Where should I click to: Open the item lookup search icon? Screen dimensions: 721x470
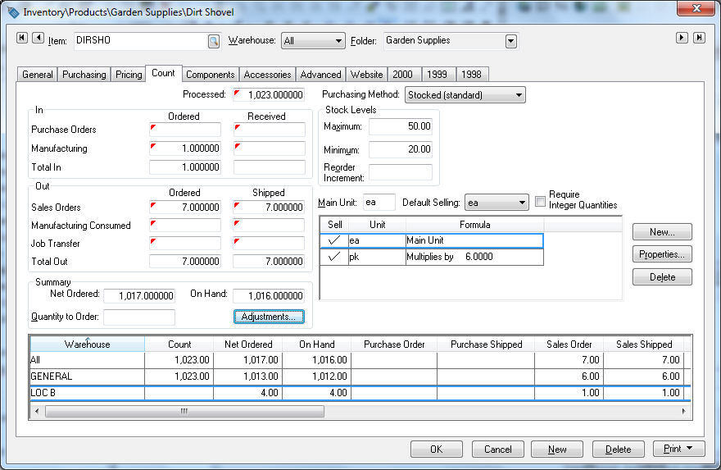click(213, 41)
